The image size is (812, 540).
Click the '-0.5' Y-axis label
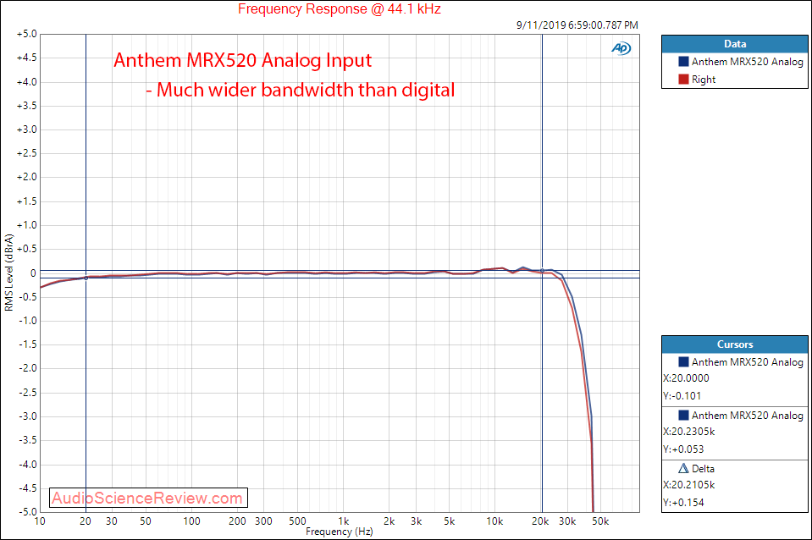point(27,297)
